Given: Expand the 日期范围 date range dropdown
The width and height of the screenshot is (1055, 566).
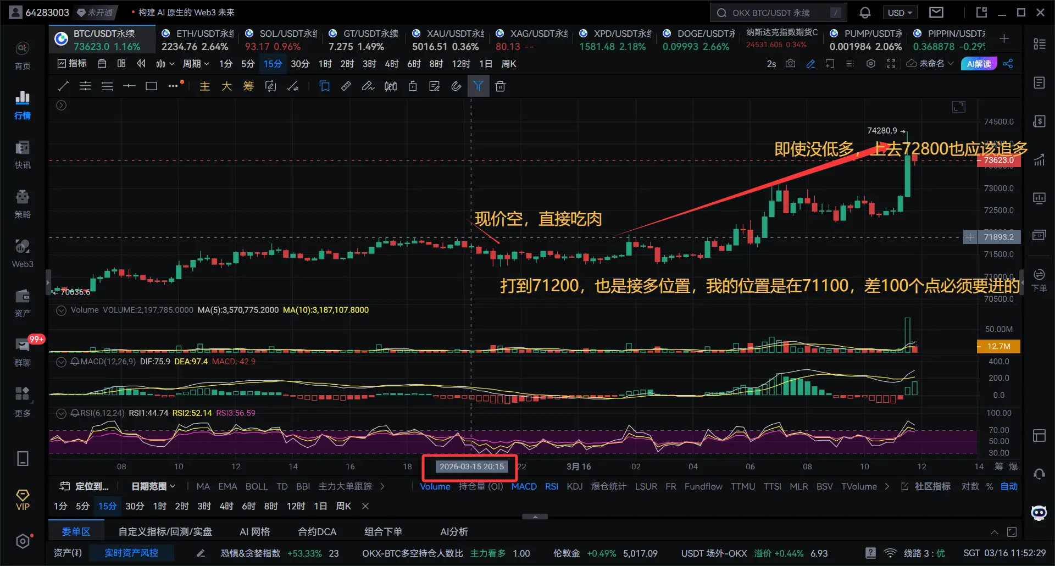Looking at the screenshot, I should click(x=153, y=486).
